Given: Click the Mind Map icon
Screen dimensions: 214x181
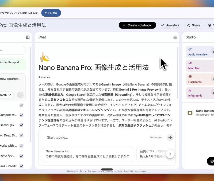Looking at the screenshot, I should click(x=190, y=63).
